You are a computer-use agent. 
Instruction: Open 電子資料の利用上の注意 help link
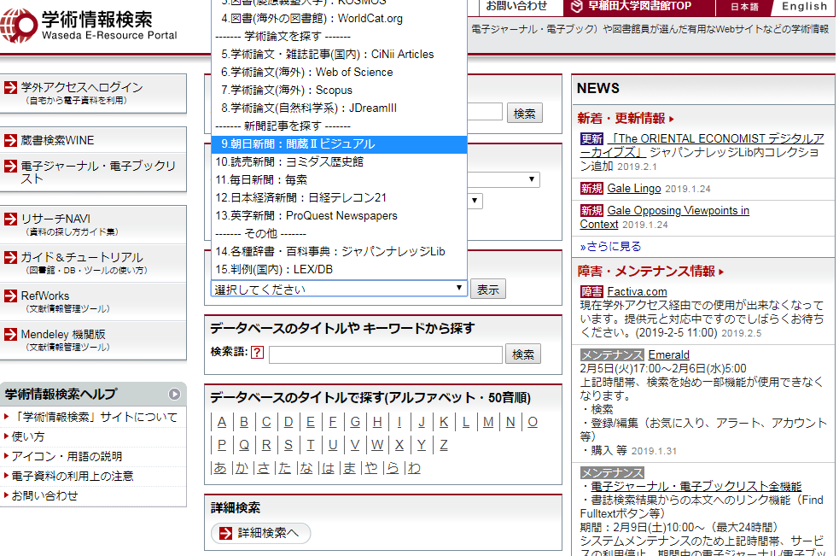coord(73,477)
